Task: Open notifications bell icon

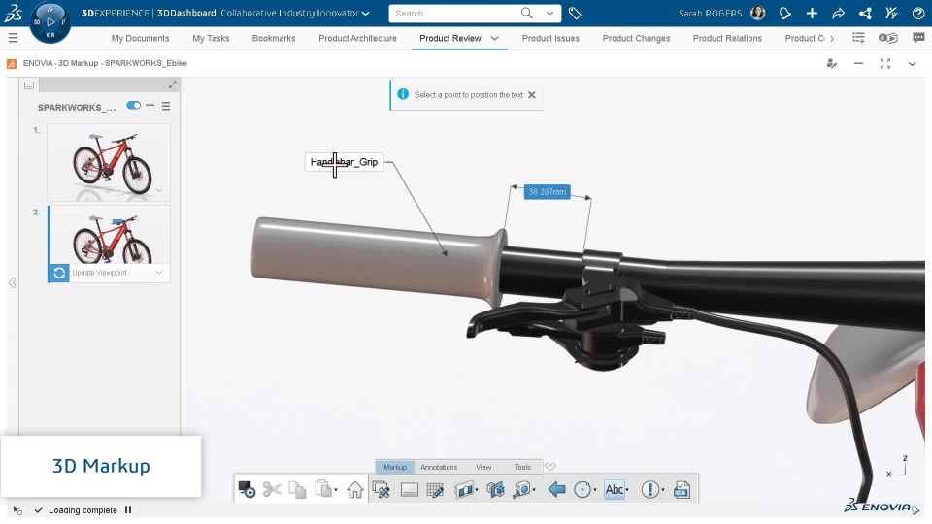Action: [x=785, y=13]
